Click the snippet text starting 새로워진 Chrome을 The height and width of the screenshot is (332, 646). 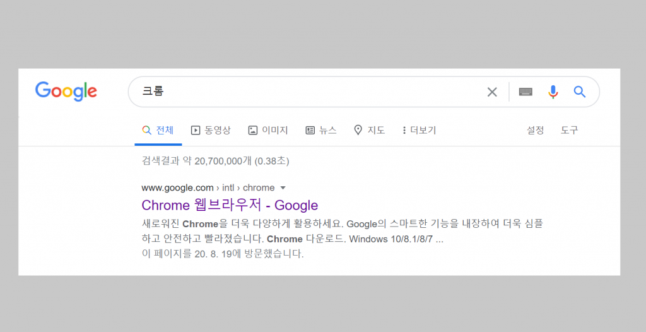point(343,232)
